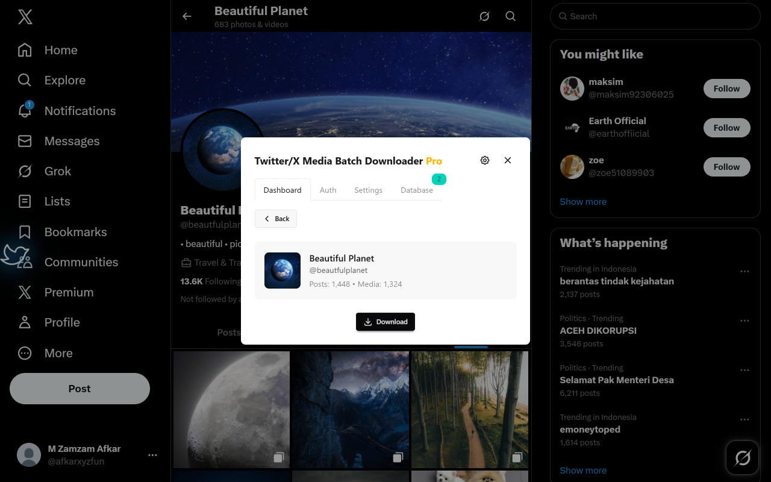Click the Search input field on the right
Image resolution: width=771 pixels, height=482 pixels.
[655, 16]
